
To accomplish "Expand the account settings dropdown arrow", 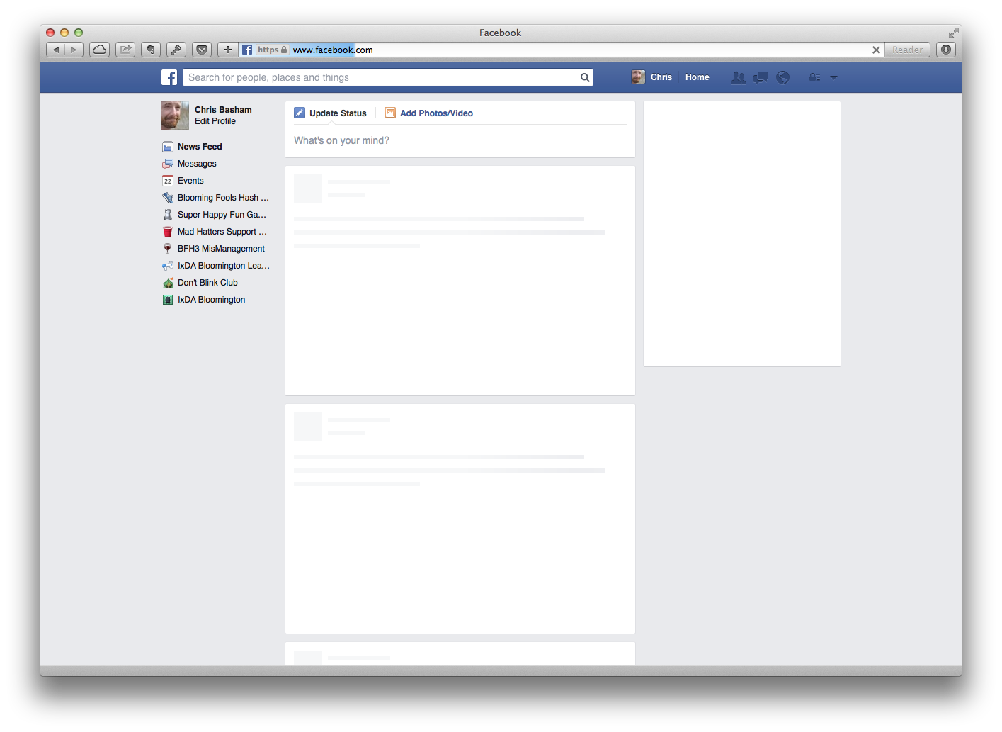I will point(833,77).
